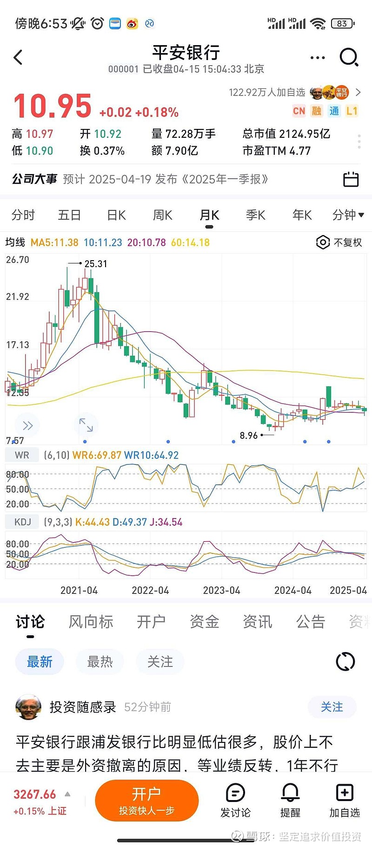Viewport: 372px width, 848px height.
Task: Tap the 2023-04 date axis label
Action: (x=221, y=590)
